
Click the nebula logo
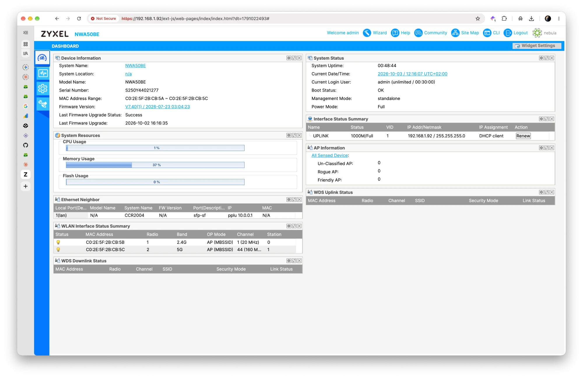tap(544, 33)
